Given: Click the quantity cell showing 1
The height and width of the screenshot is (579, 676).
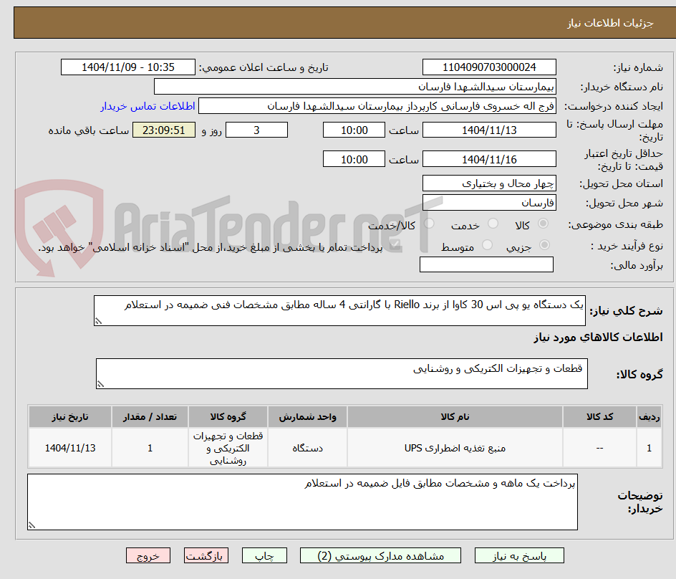Looking at the screenshot, I should (x=150, y=449).
